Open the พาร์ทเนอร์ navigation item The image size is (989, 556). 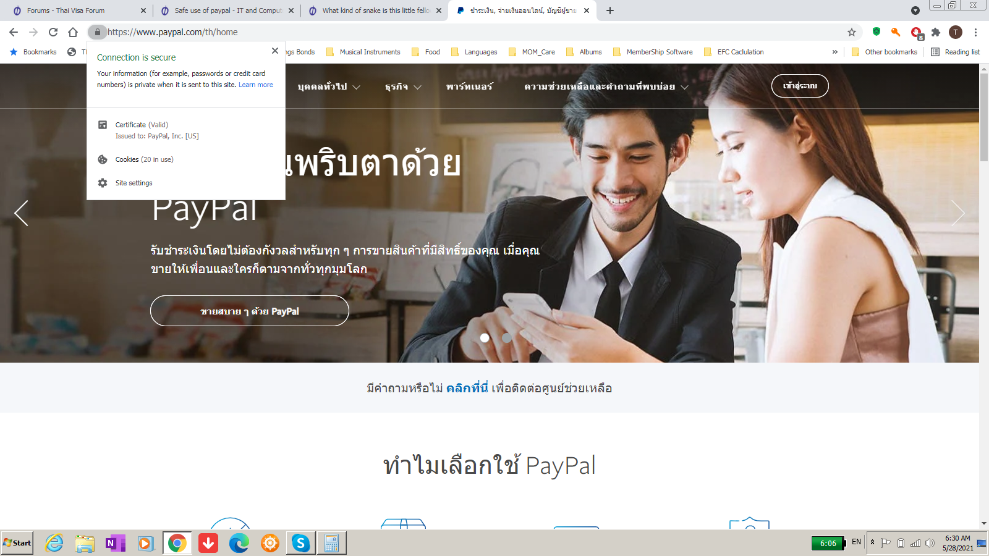469,86
